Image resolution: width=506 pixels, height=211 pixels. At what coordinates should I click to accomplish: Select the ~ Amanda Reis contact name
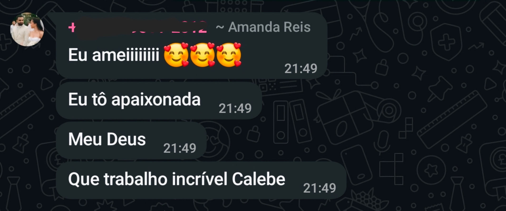pos(263,27)
